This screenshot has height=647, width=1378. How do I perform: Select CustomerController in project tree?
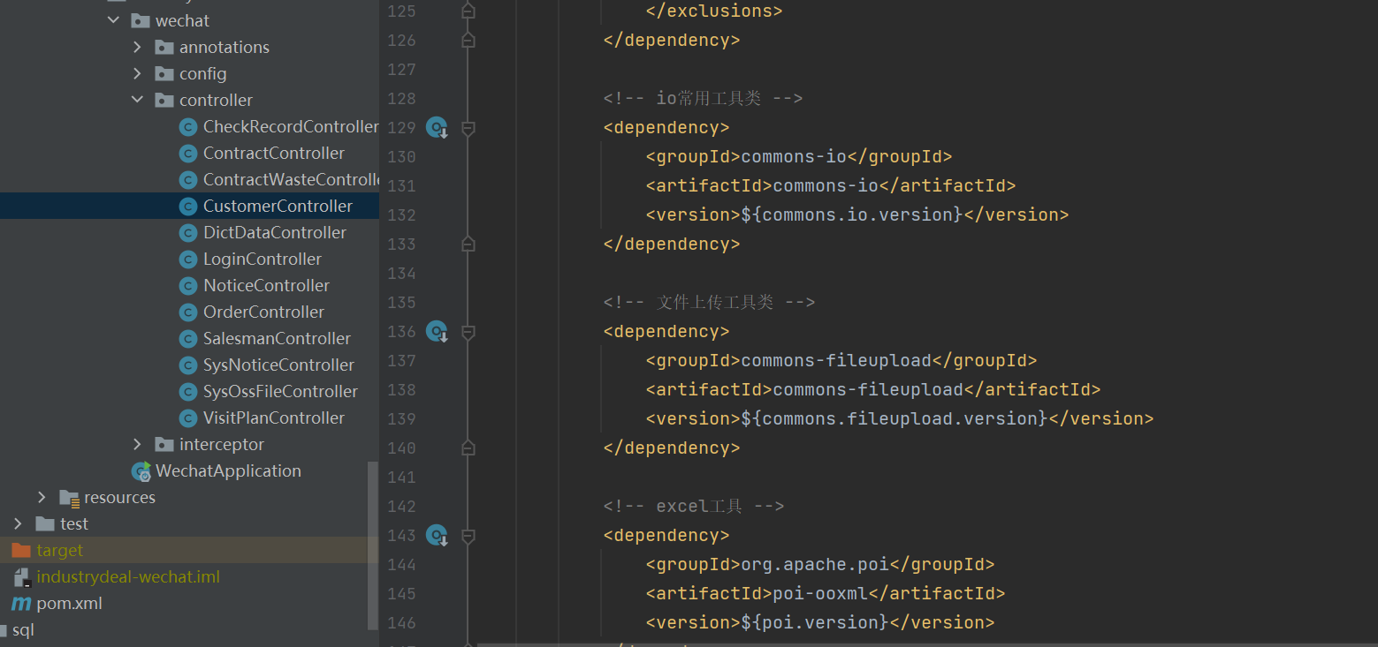[x=278, y=206]
